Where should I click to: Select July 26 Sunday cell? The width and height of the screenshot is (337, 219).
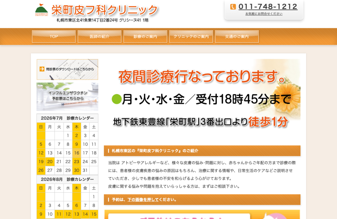pyautogui.click(x=41, y=170)
